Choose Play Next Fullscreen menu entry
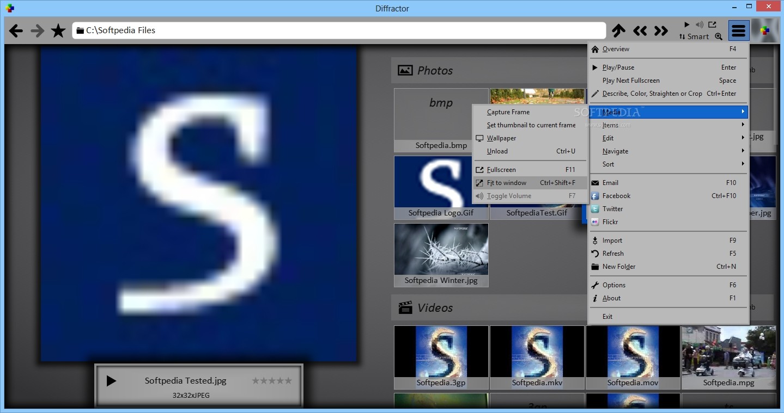 [668, 81]
